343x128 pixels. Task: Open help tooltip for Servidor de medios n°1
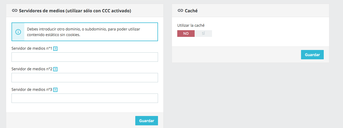55,49
